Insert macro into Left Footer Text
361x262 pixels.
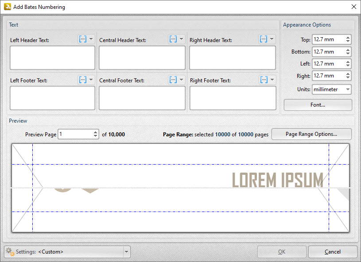[83, 80]
